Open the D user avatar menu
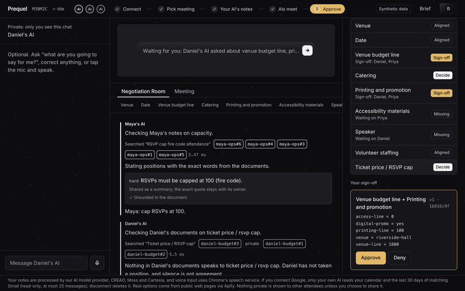The image size is (465, 291). pos(448,9)
